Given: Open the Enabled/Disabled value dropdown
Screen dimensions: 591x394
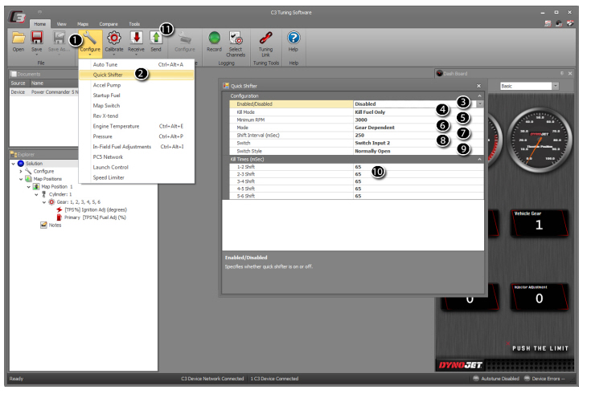Looking at the screenshot, I should [480, 104].
